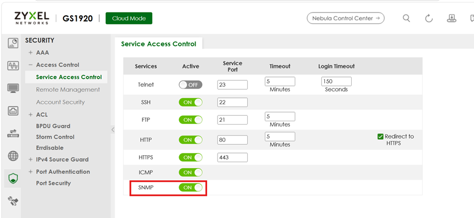
Task: Expand the AAA menu group
Action: click(30, 53)
